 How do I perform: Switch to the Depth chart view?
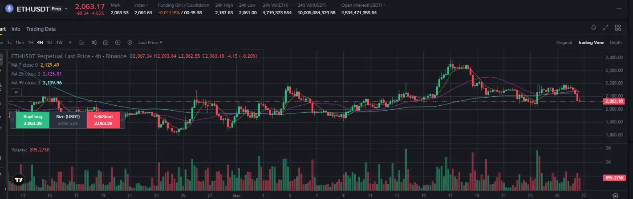pyautogui.click(x=616, y=43)
